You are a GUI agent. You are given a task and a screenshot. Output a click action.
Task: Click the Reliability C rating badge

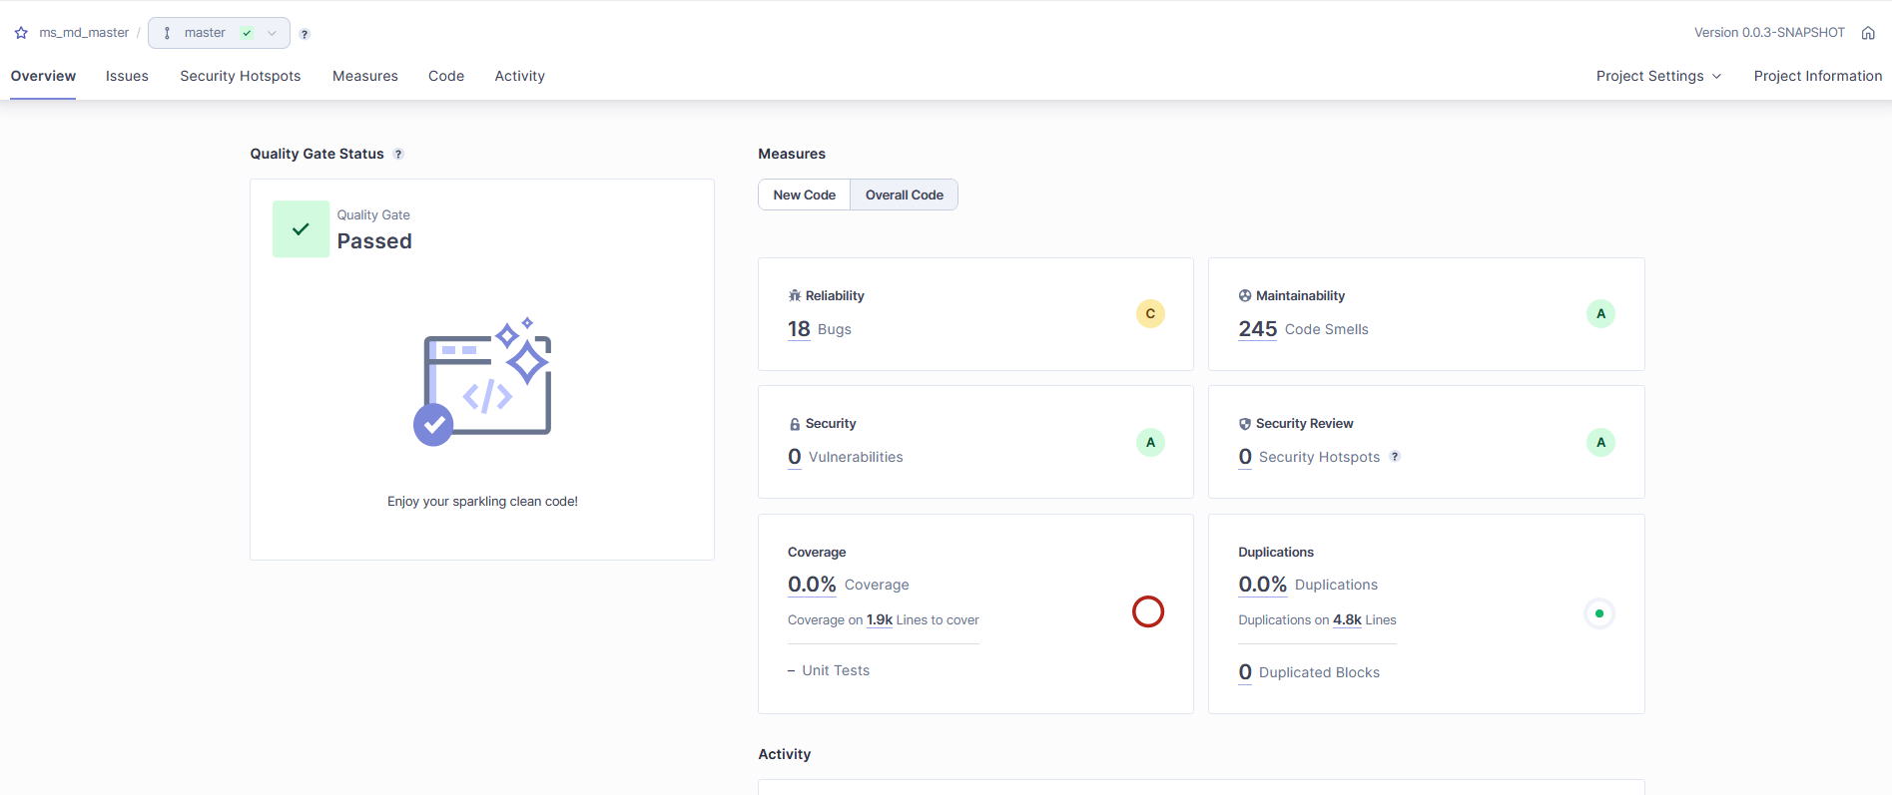click(1150, 314)
